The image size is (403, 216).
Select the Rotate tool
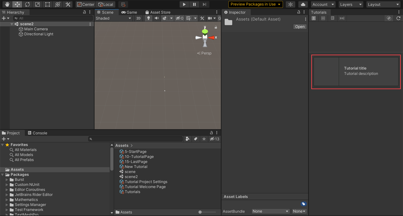point(27,4)
